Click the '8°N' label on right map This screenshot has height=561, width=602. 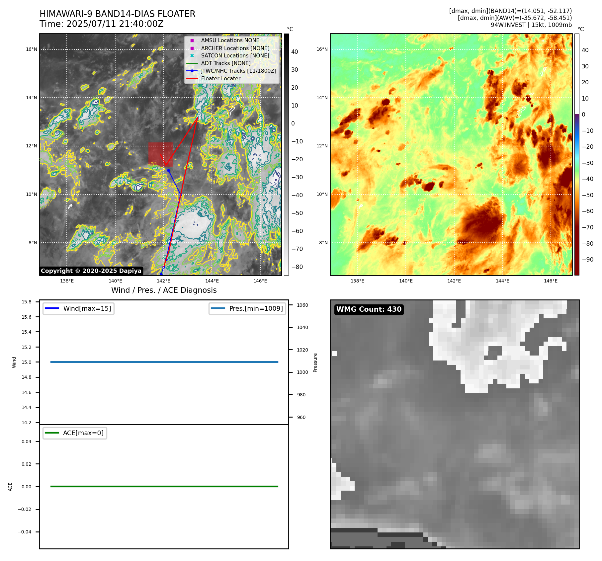click(323, 243)
